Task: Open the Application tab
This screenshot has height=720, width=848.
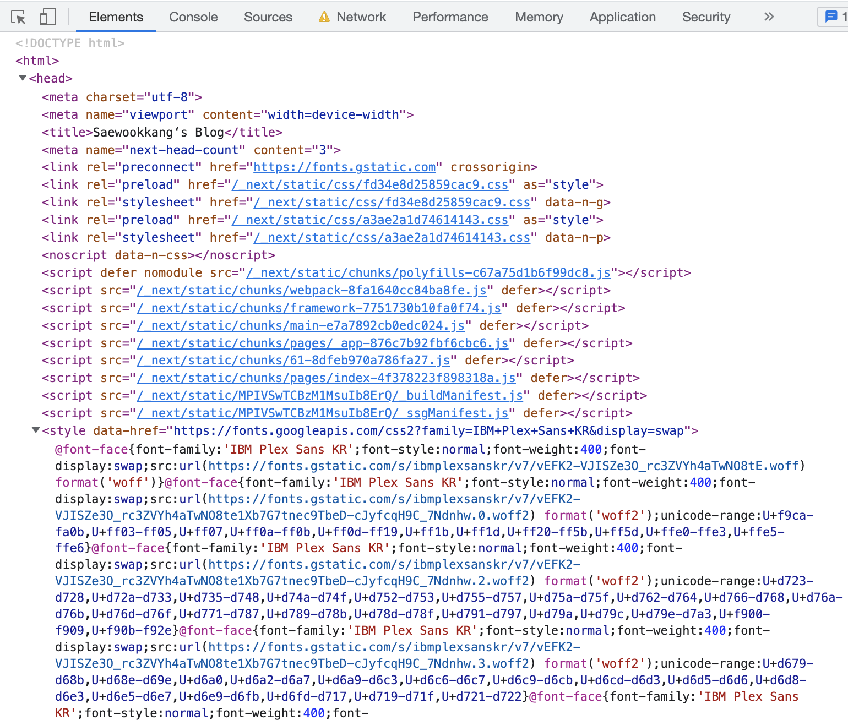Action: (x=623, y=17)
